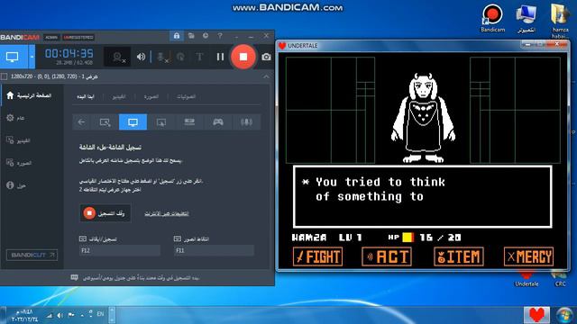Toggle the webcam overlay icon
Screen dimensions: 577x324
click(118, 57)
